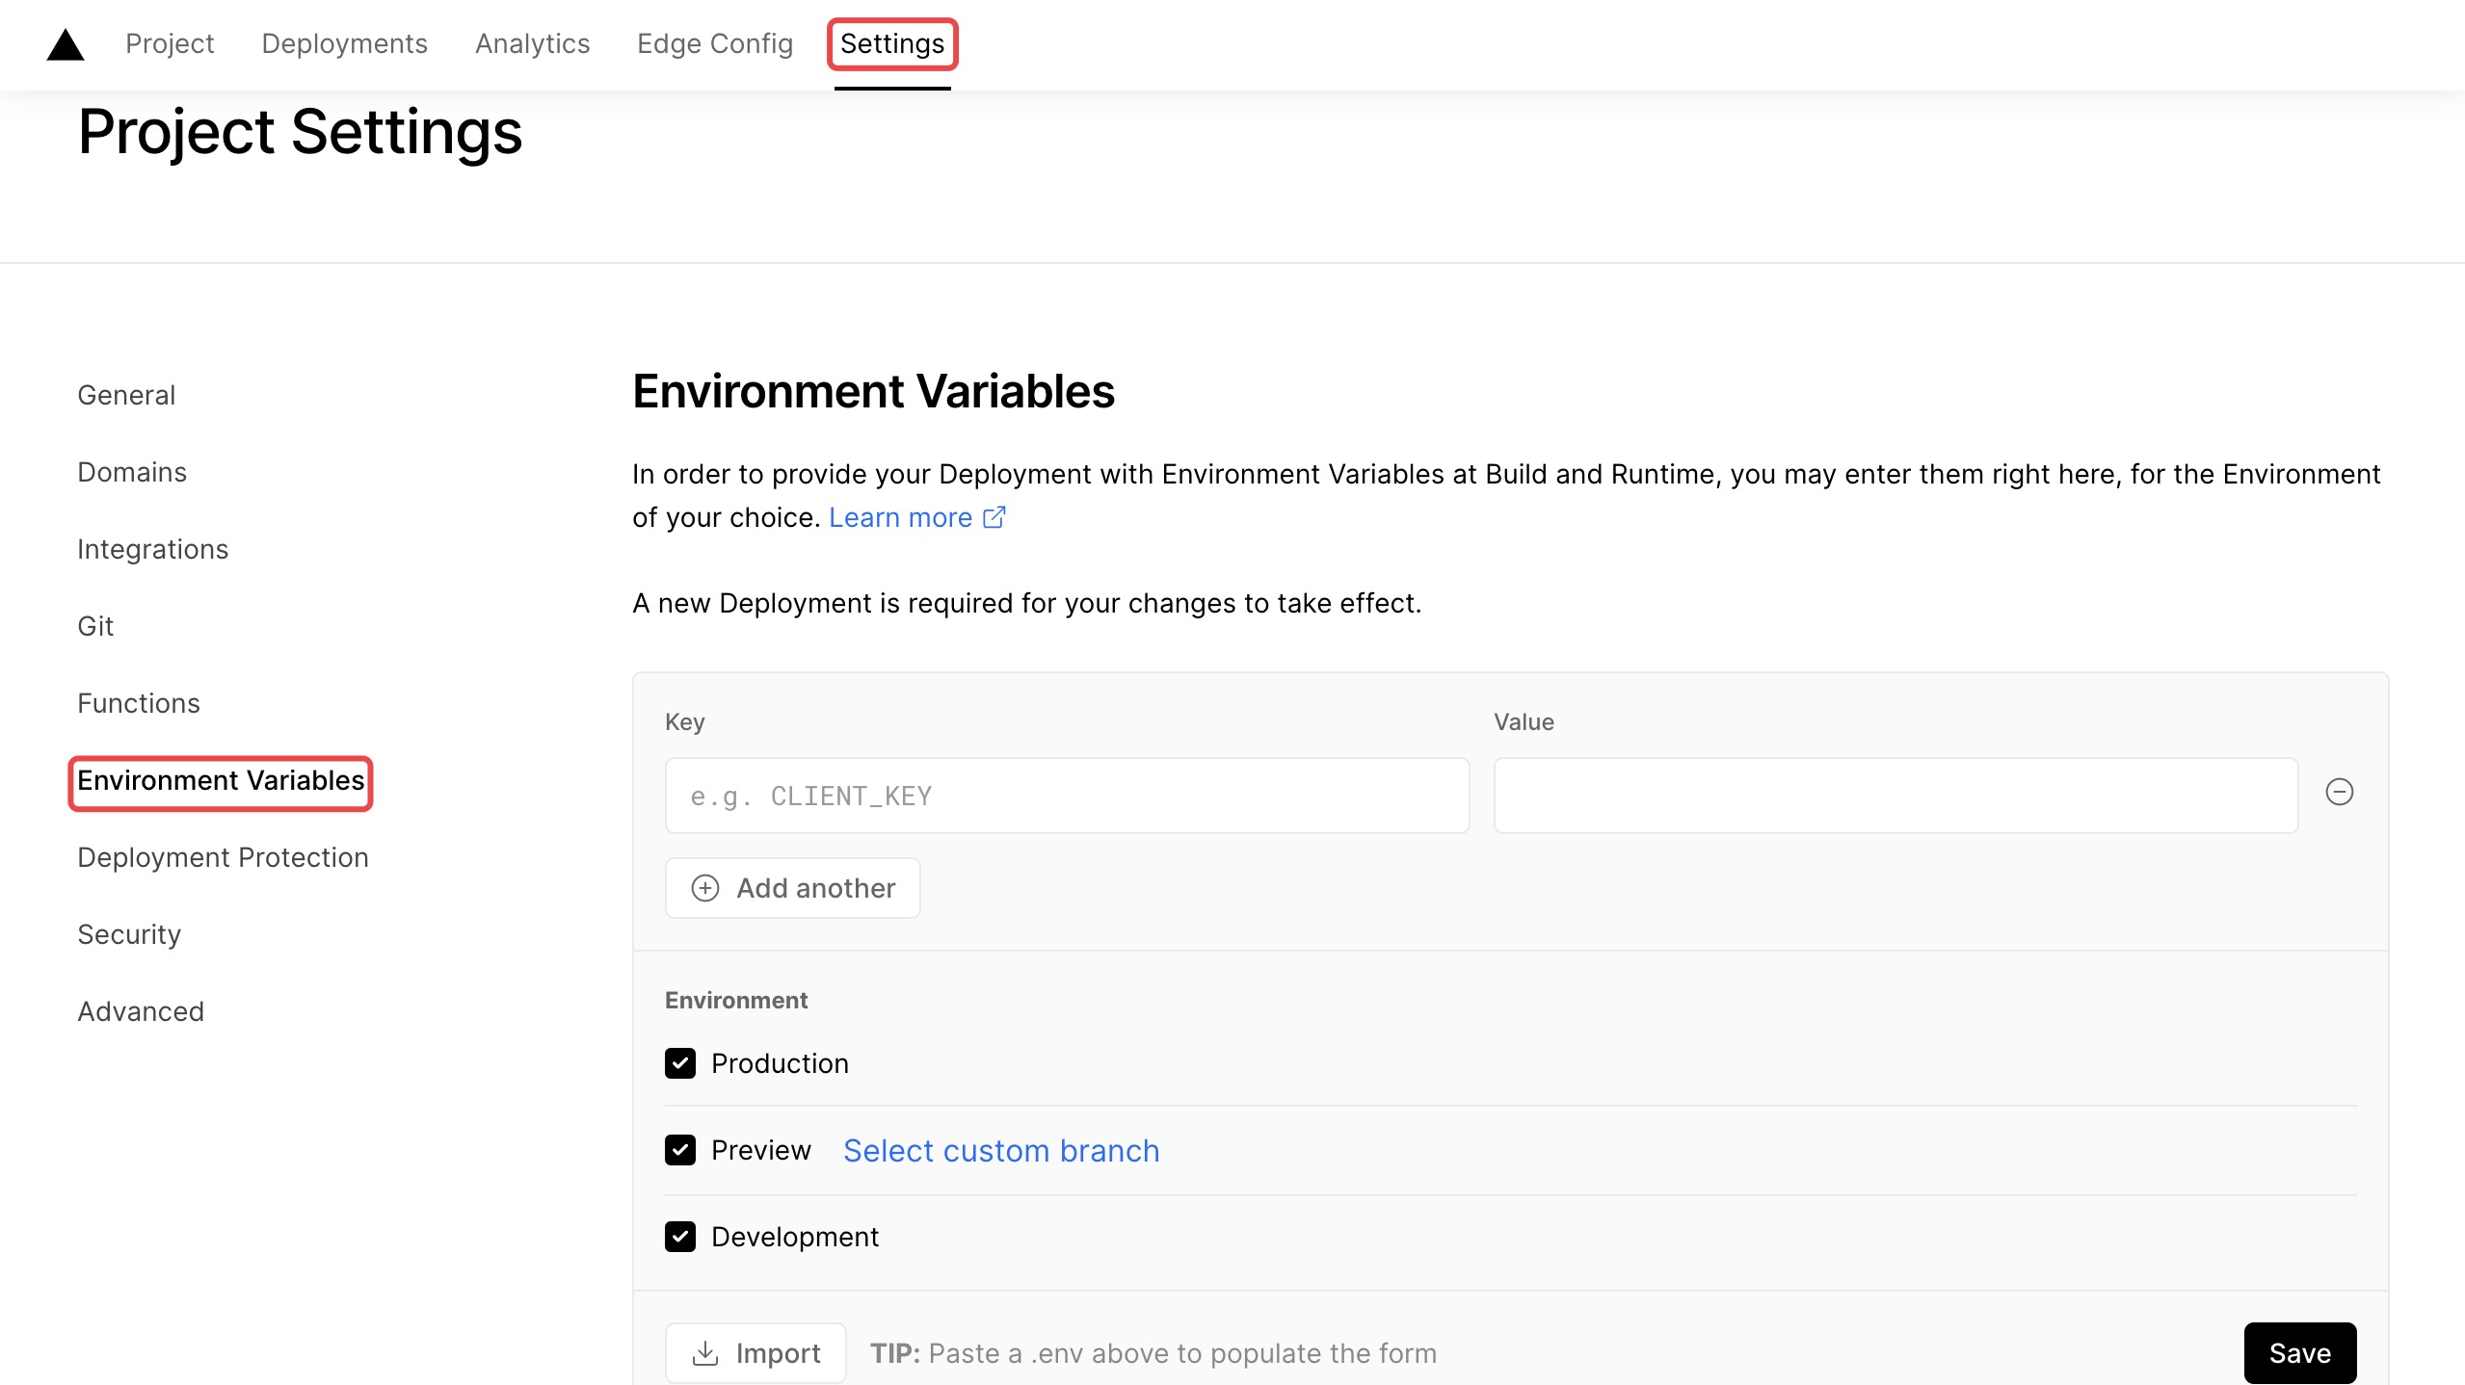
Task: Click the Development label text
Action: [x=795, y=1237]
